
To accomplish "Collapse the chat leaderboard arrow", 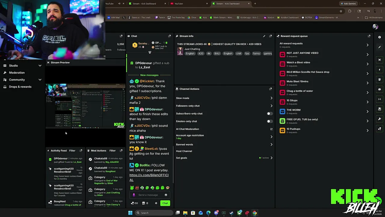I will click(x=150, y=52).
